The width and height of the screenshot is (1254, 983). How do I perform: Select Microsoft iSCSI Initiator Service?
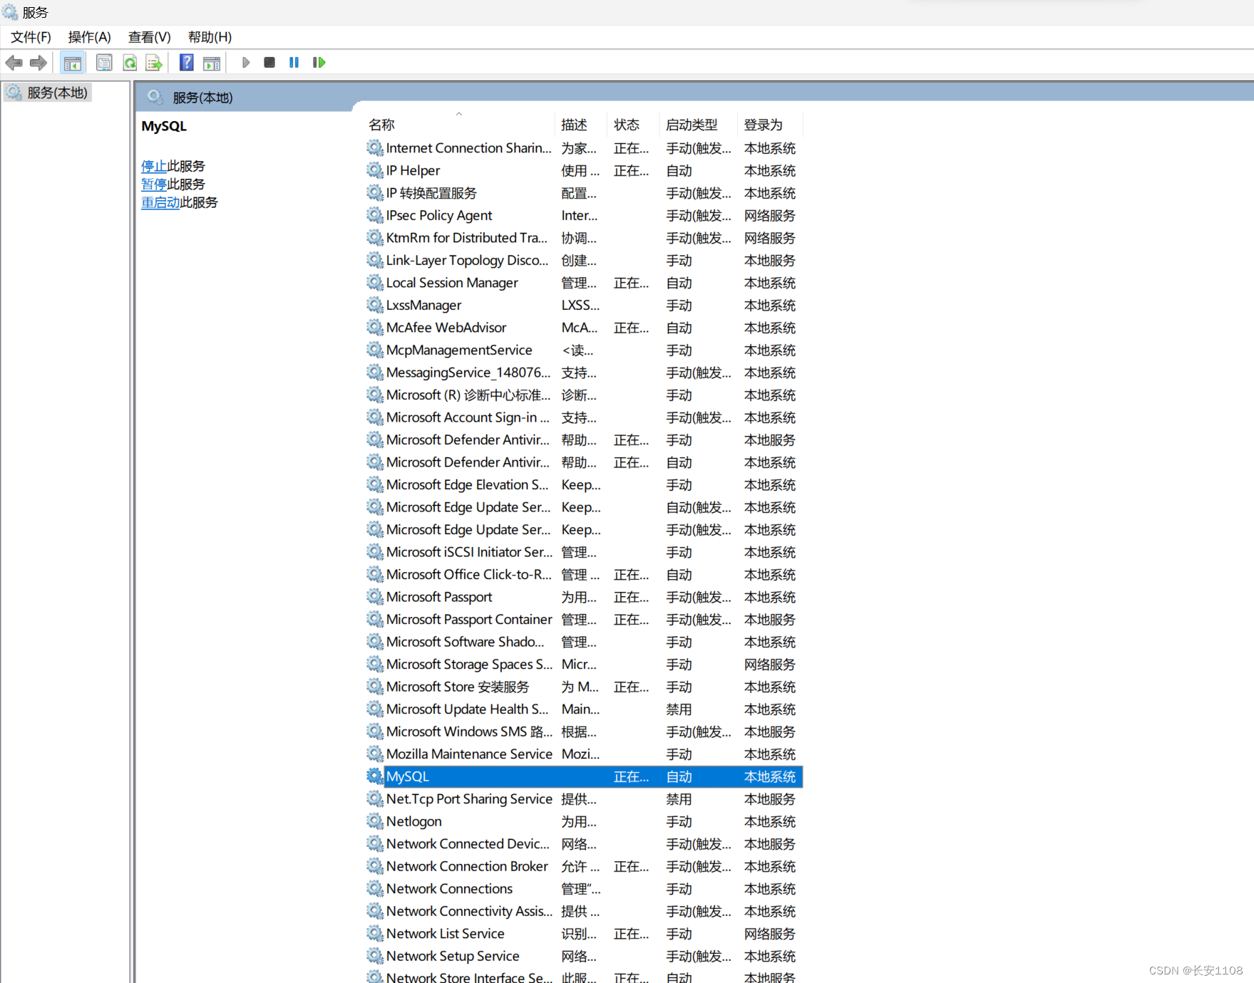click(x=585, y=552)
